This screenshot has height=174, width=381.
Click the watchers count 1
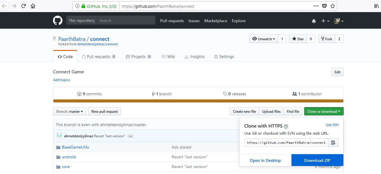(282, 39)
